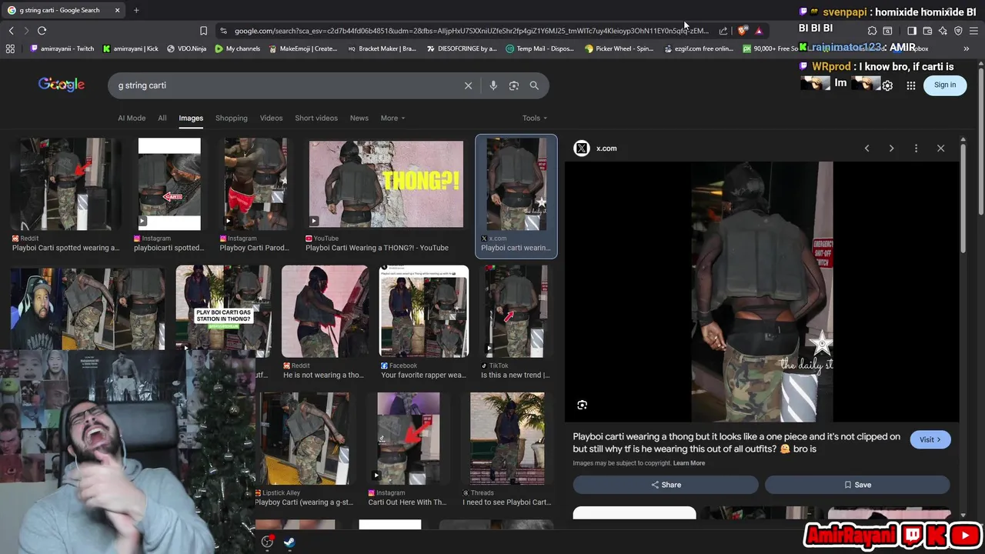This screenshot has width=985, height=554.
Task: Switch to News tab
Action: [359, 118]
